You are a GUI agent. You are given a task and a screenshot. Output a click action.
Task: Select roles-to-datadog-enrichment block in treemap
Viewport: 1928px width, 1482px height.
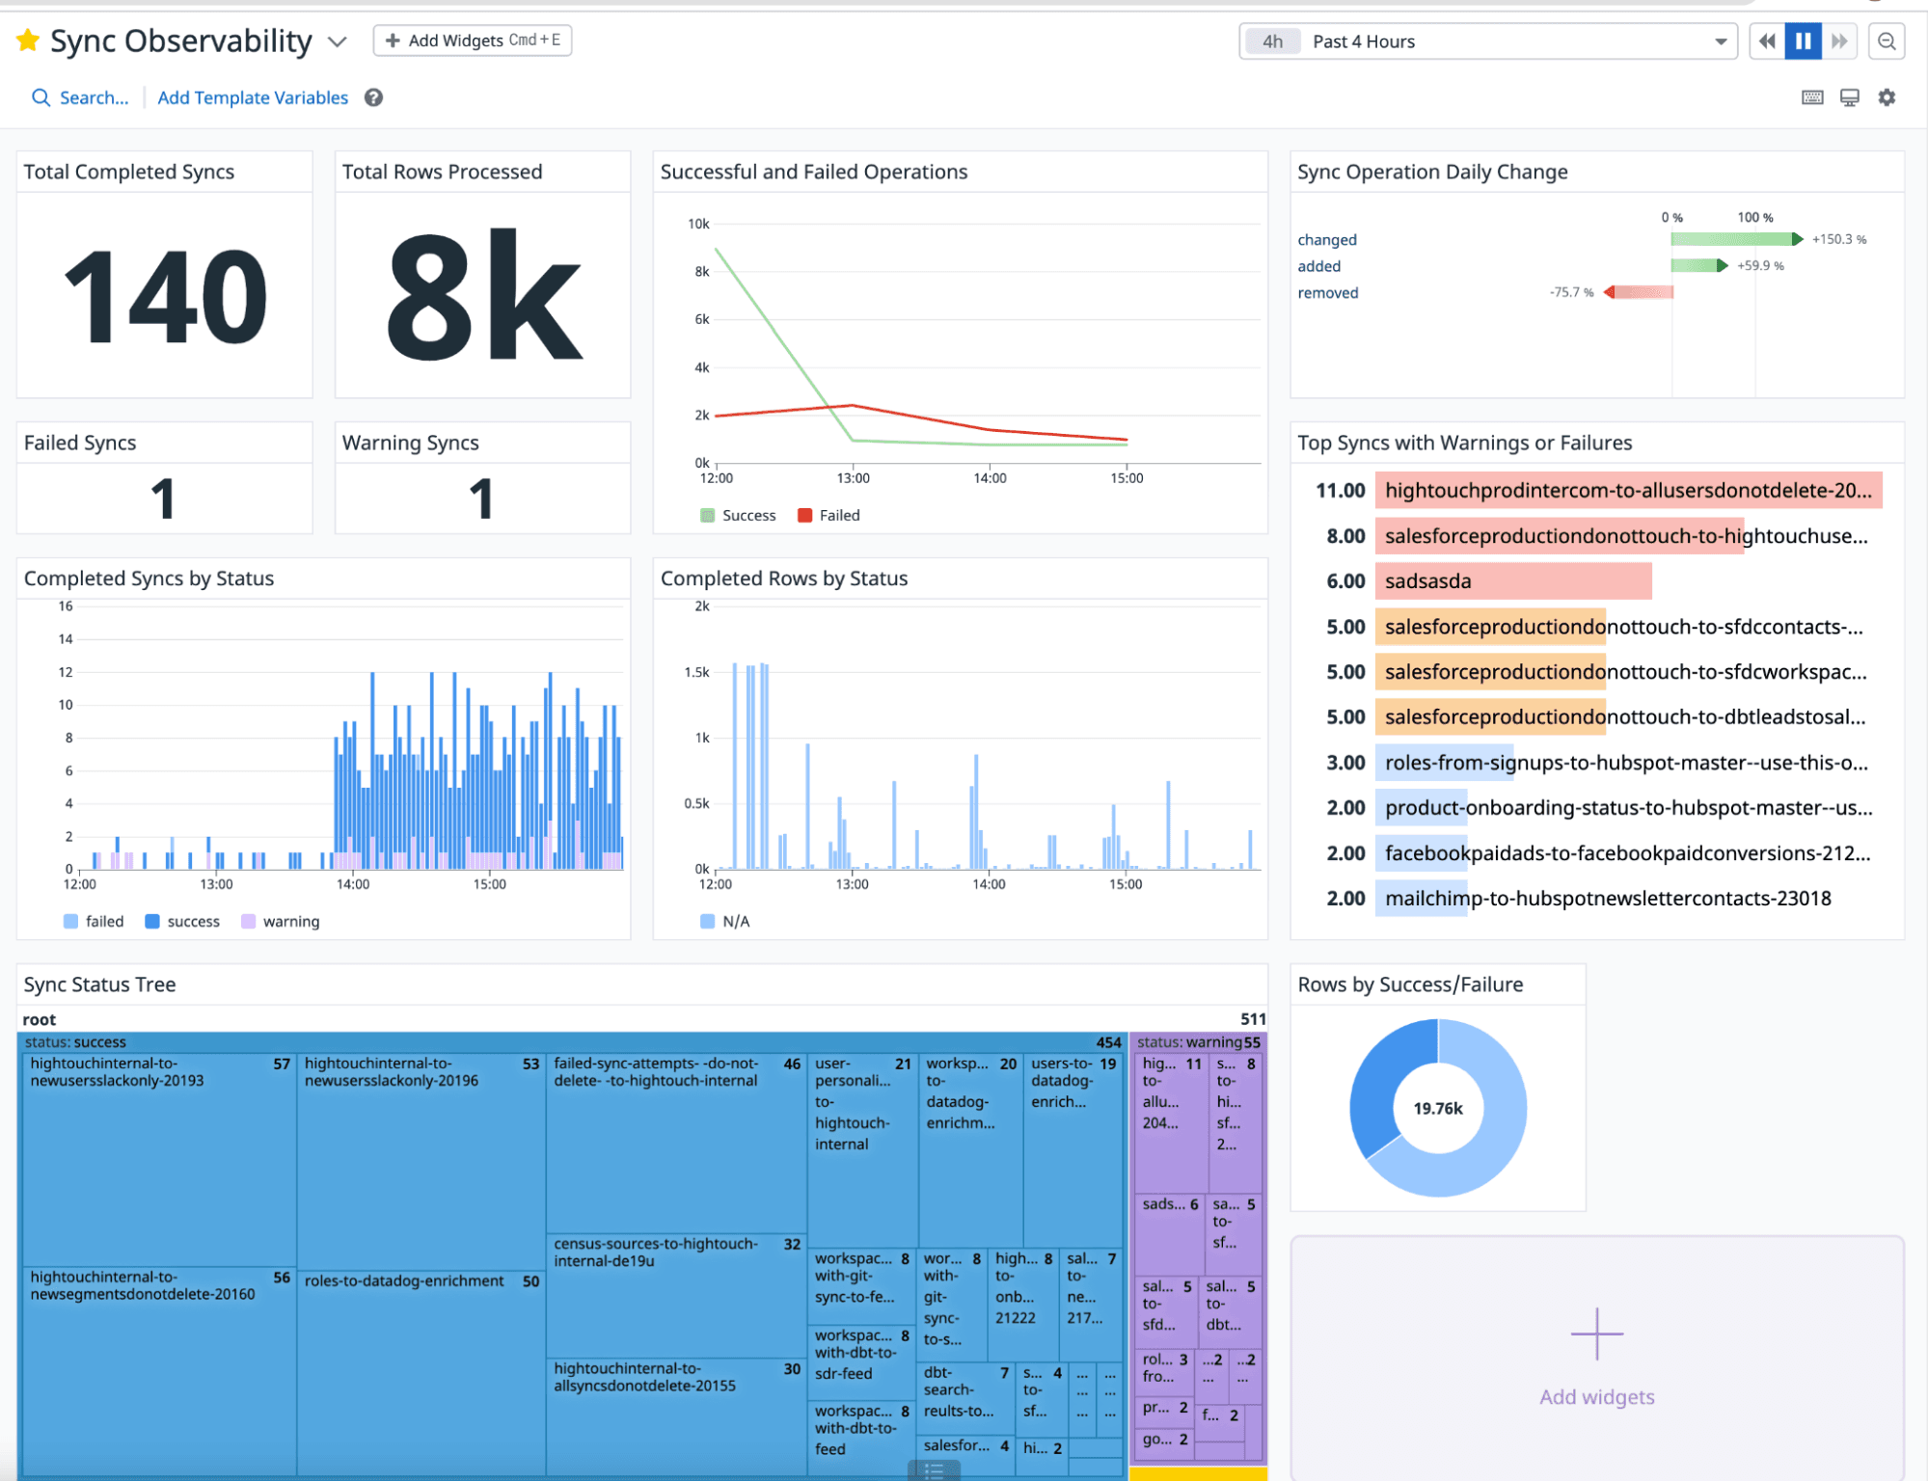(421, 1369)
